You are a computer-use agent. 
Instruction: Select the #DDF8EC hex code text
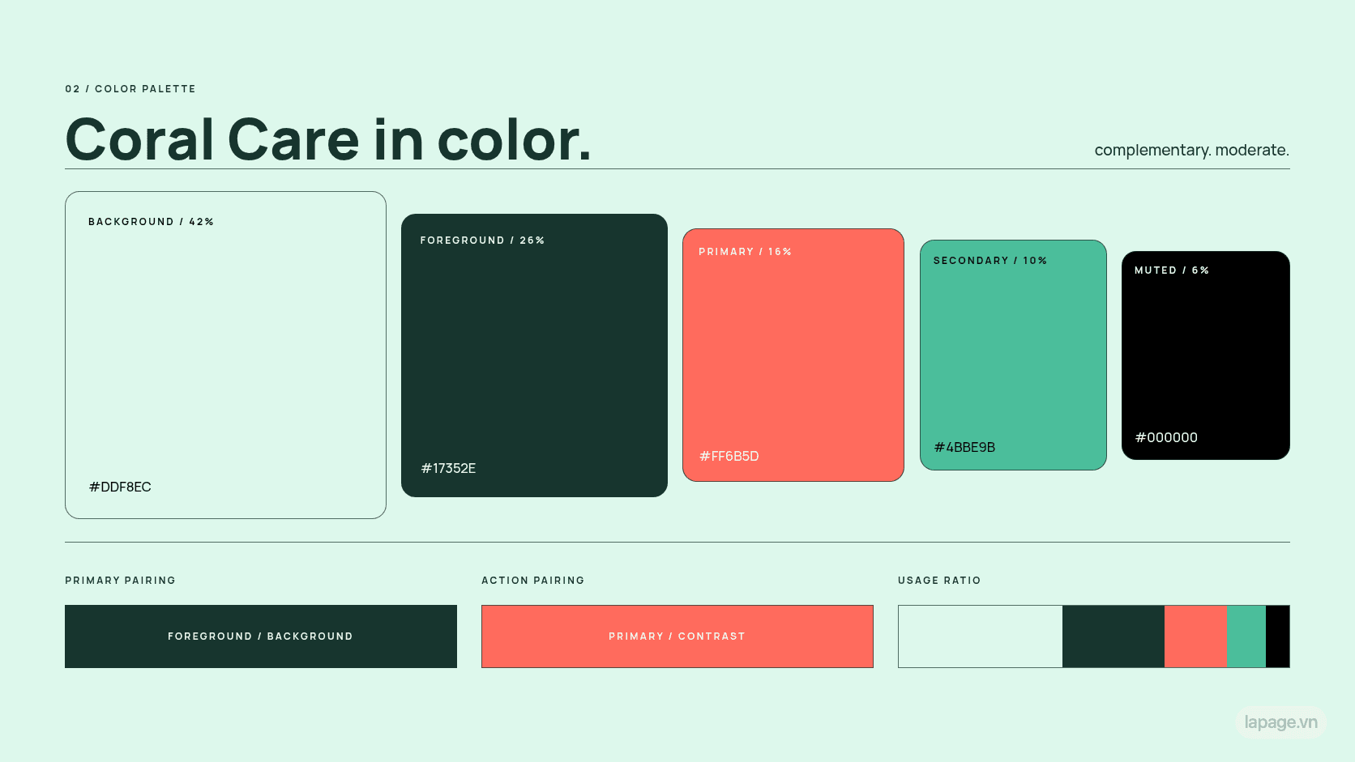120,487
